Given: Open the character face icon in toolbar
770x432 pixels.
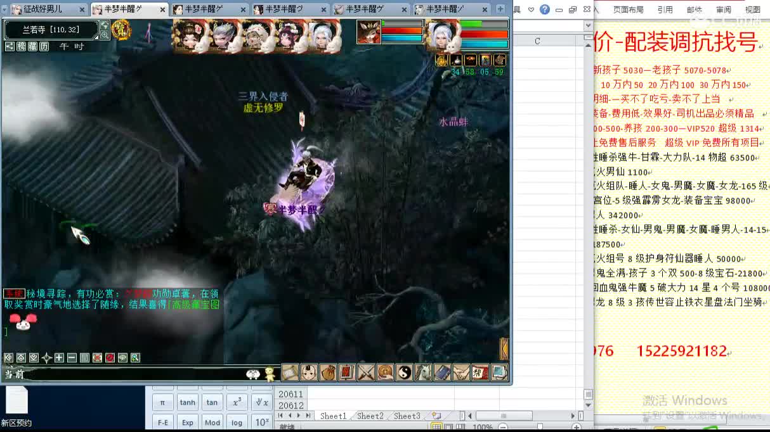Looking at the screenshot, I should coord(309,372).
